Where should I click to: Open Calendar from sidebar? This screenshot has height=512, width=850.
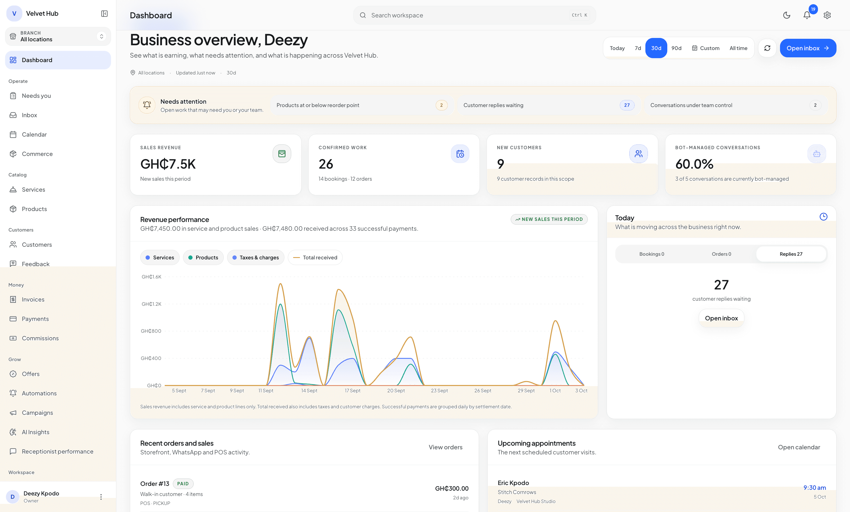[x=58, y=135]
